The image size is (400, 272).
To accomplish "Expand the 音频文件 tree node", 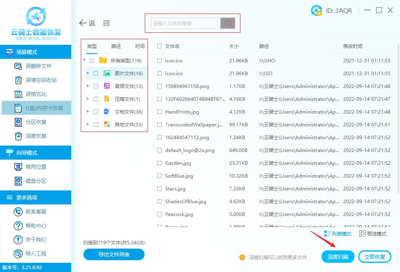I will coord(88,86).
